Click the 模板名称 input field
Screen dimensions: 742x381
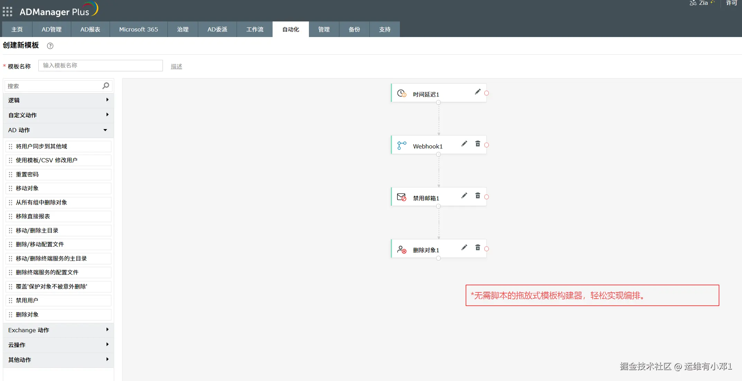100,65
